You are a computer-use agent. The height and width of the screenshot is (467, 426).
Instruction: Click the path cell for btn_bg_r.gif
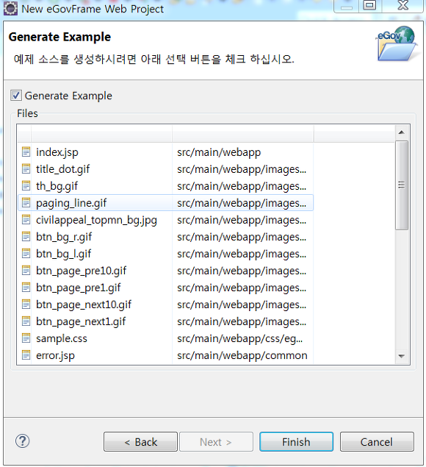242,238
